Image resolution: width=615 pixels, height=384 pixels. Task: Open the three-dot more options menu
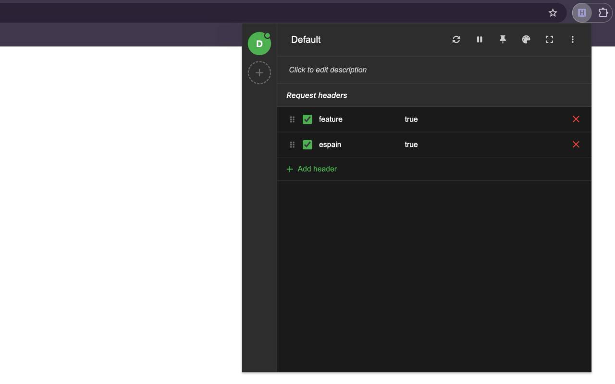572,39
